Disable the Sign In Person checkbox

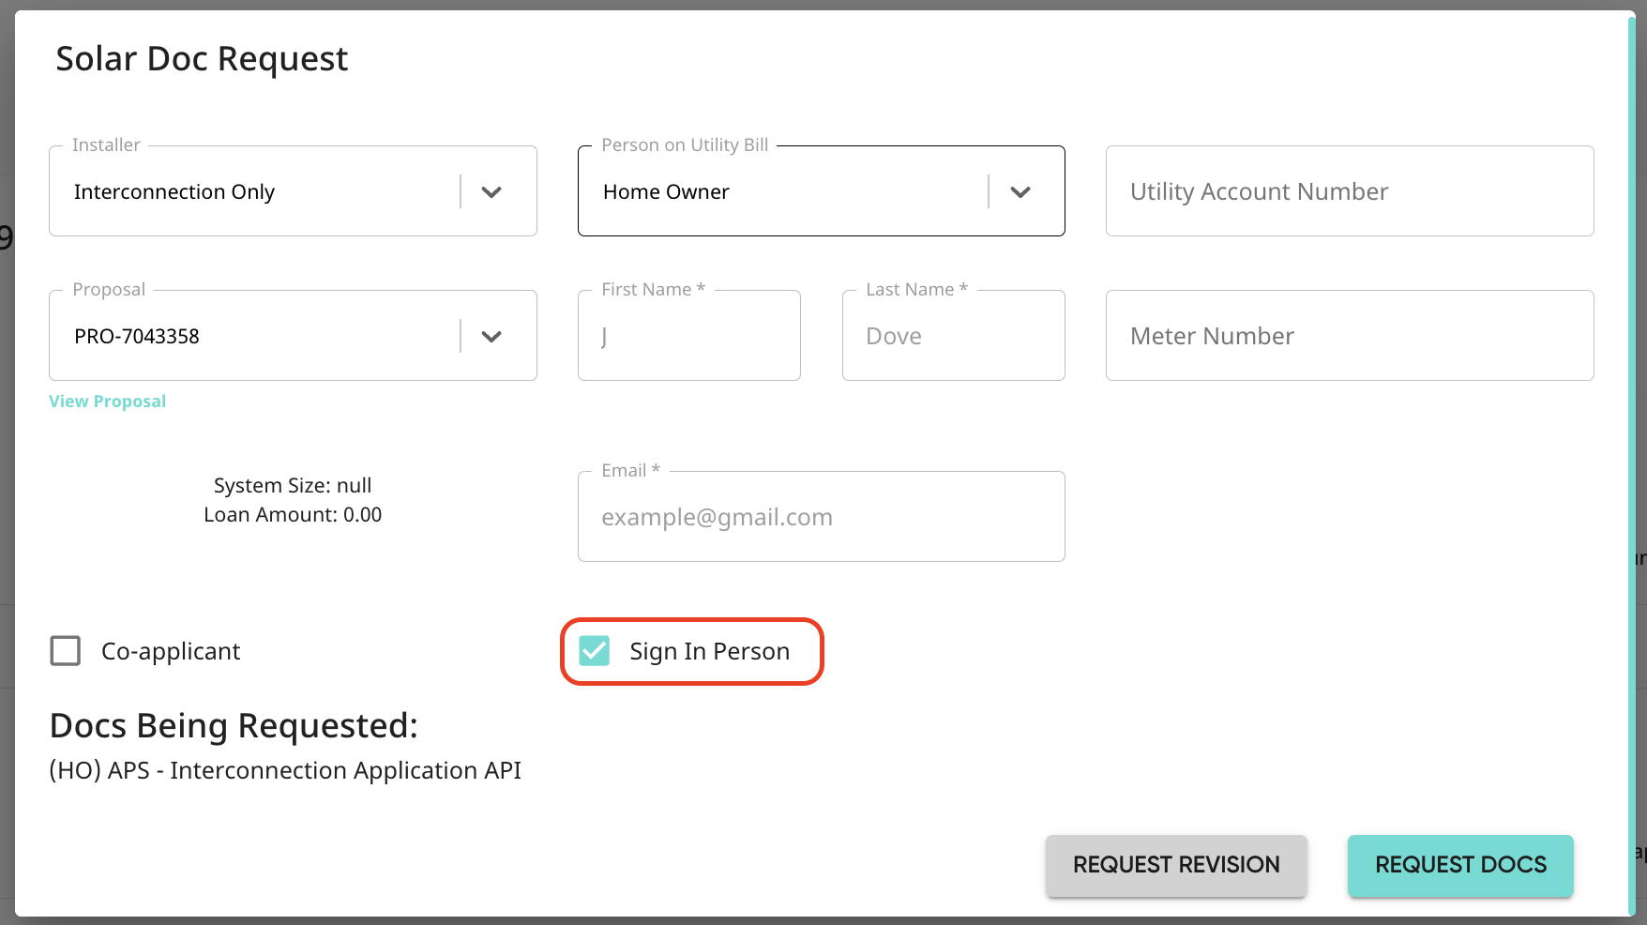[593, 650]
